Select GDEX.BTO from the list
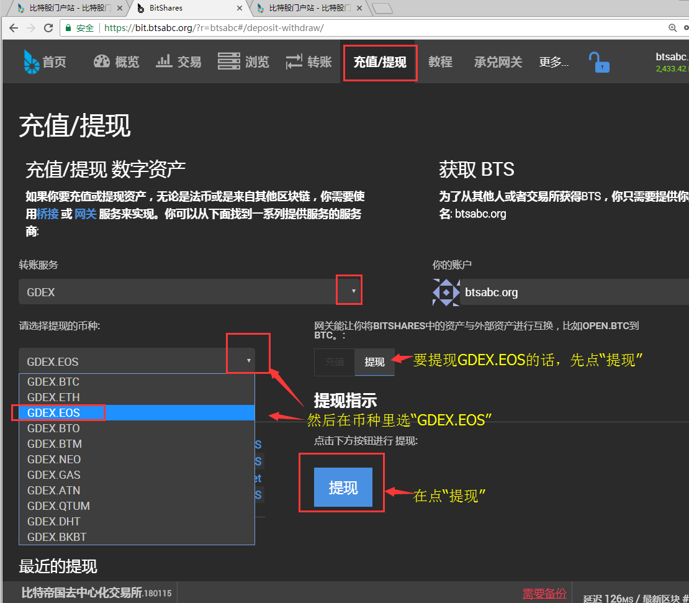This screenshot has width=689, height=603. click(x=137, y=428)
